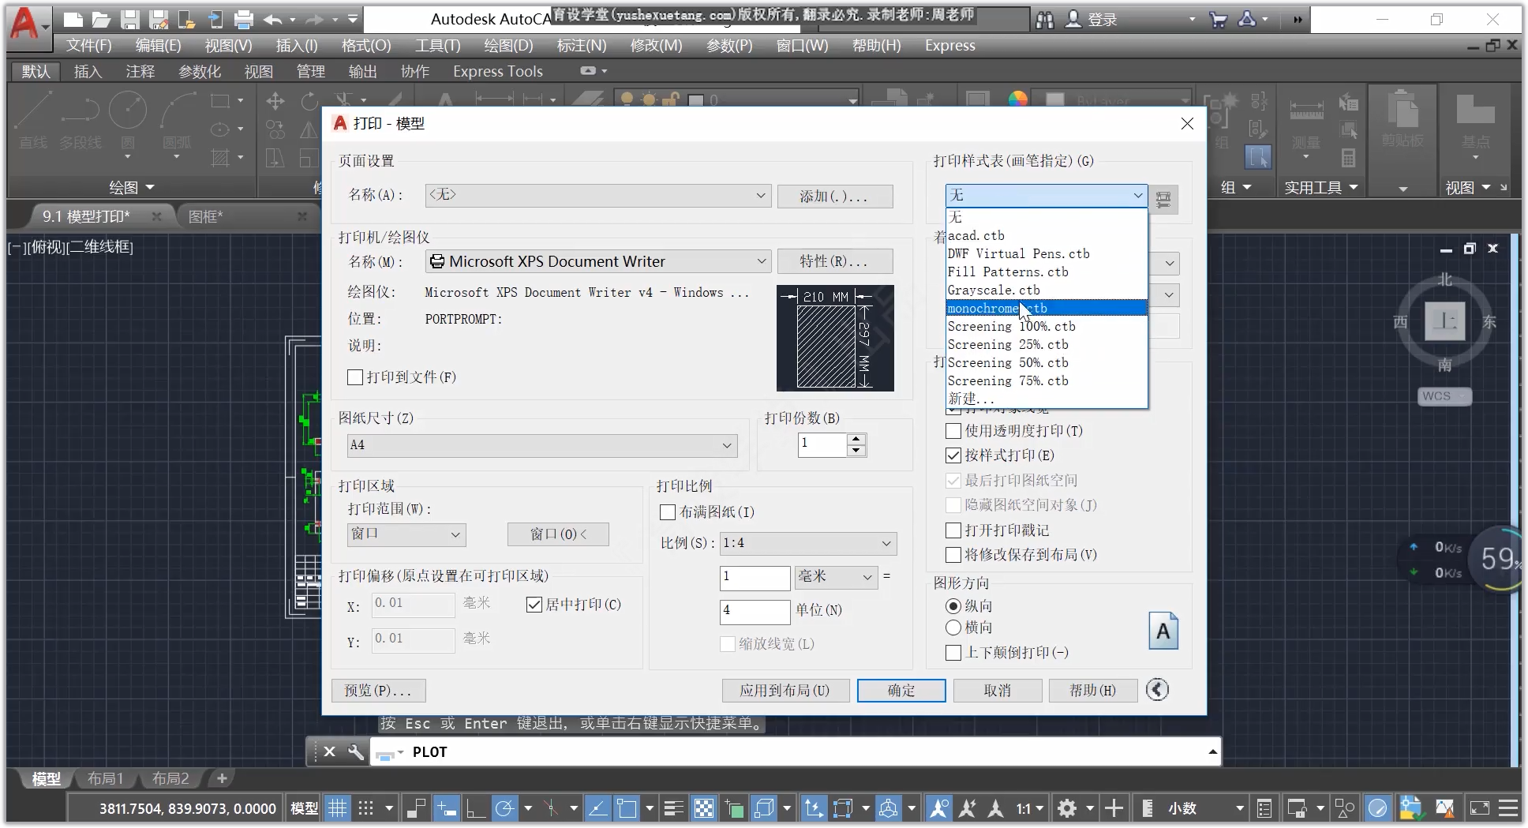Click the Undo arrow icon

273,19
